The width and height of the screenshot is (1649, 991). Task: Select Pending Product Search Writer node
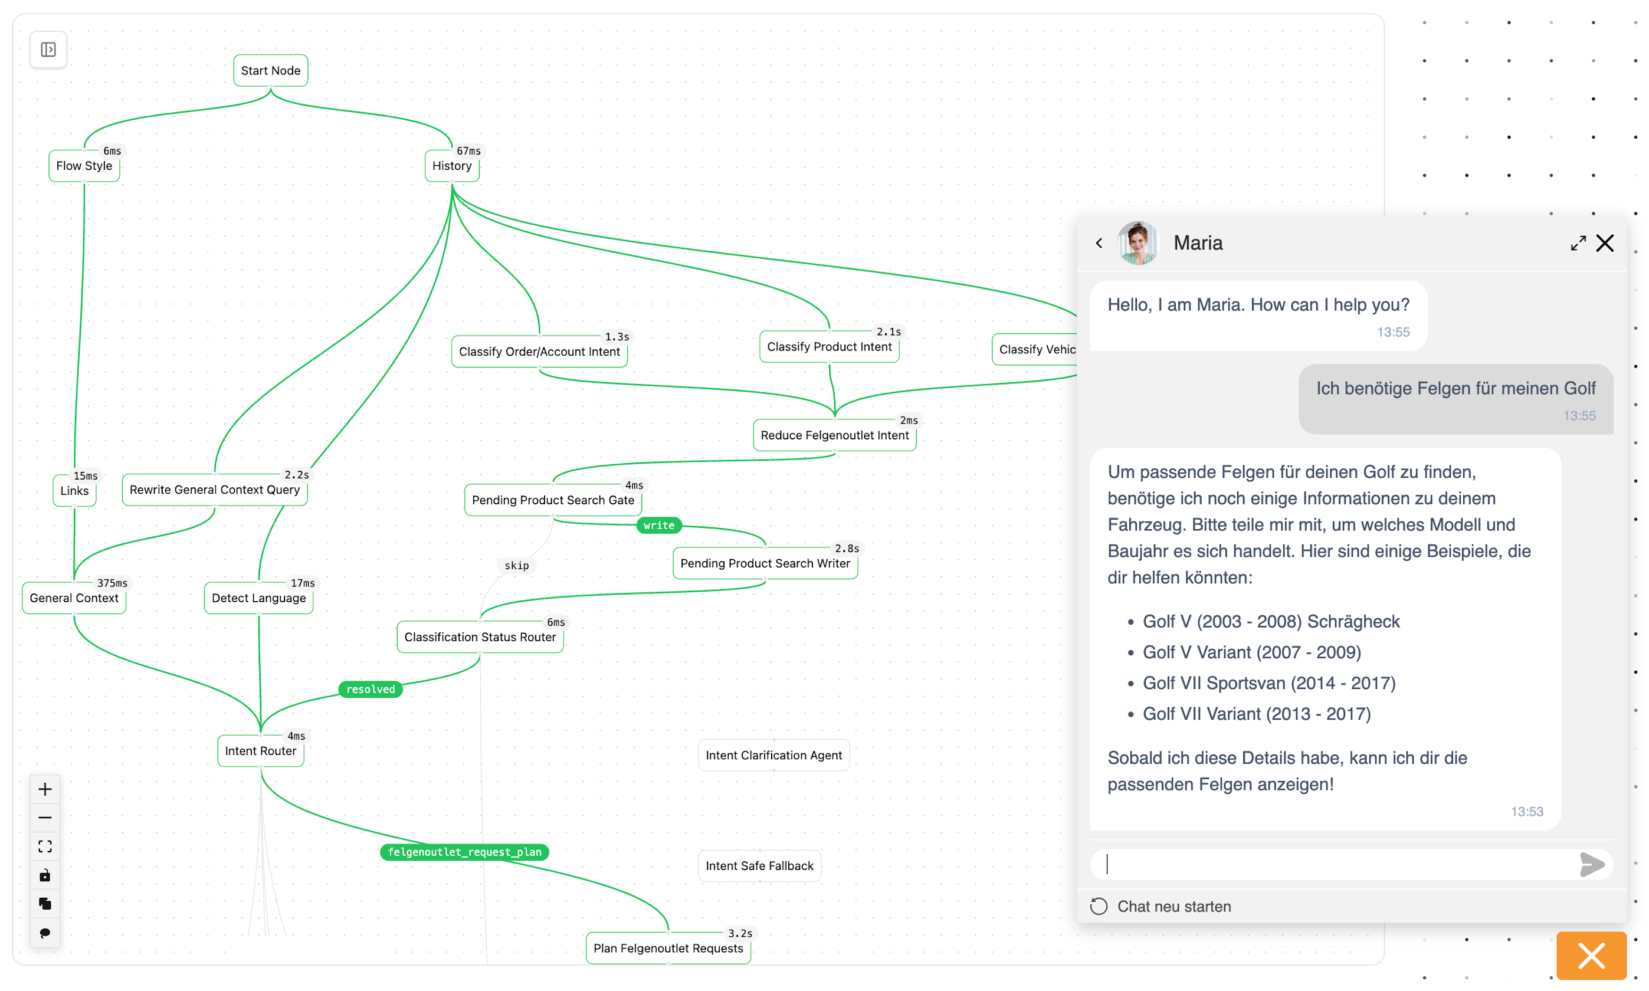(x=765, y=563)
